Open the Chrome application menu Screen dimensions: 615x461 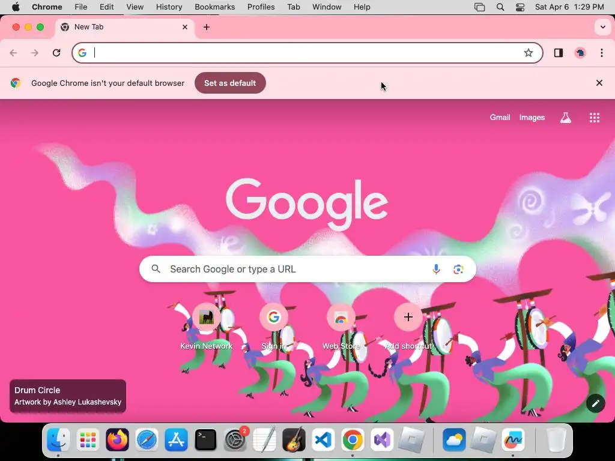click(x=47, y=7)
